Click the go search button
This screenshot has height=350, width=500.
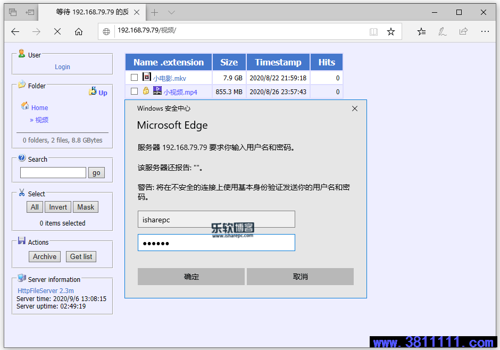[96, 173]
